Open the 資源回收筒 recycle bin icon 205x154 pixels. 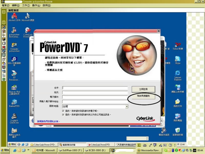coord(178,132)
